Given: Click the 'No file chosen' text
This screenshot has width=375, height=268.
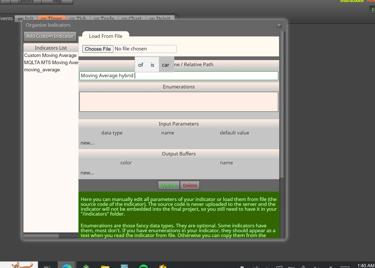Looking at the screenshot, I should [x=131, y=49].
